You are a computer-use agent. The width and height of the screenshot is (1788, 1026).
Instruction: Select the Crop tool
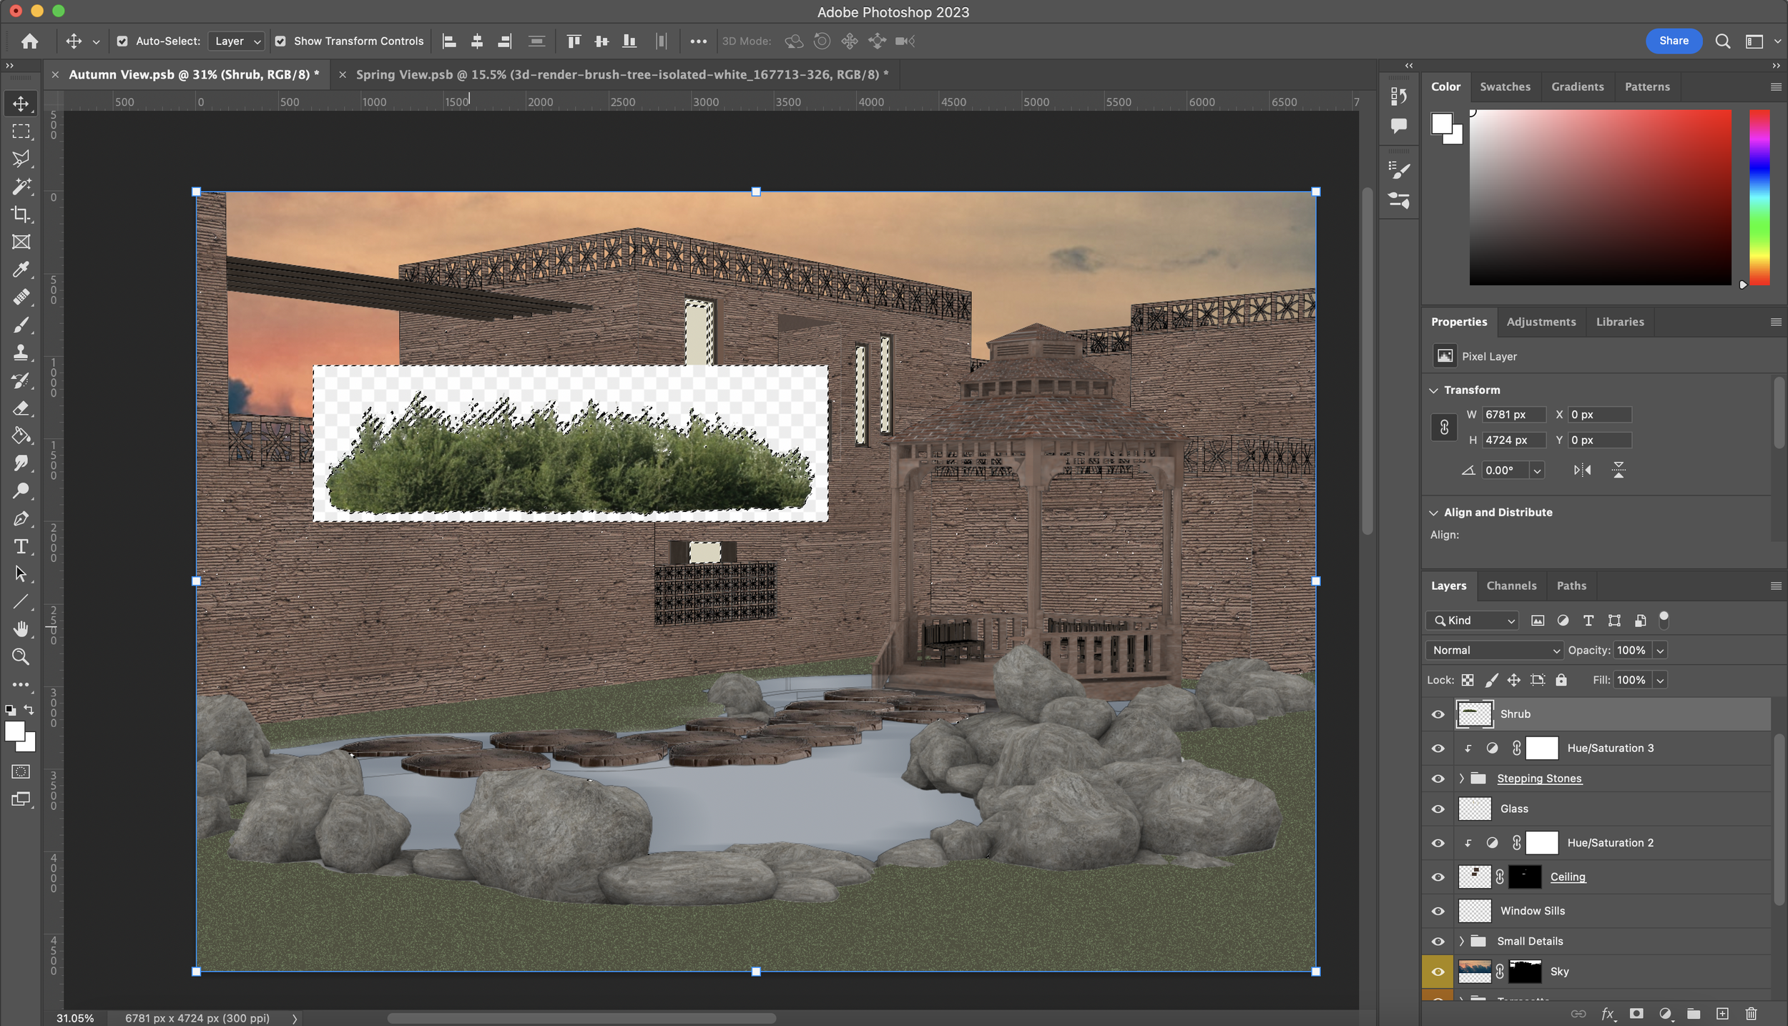tap(21, 214)
